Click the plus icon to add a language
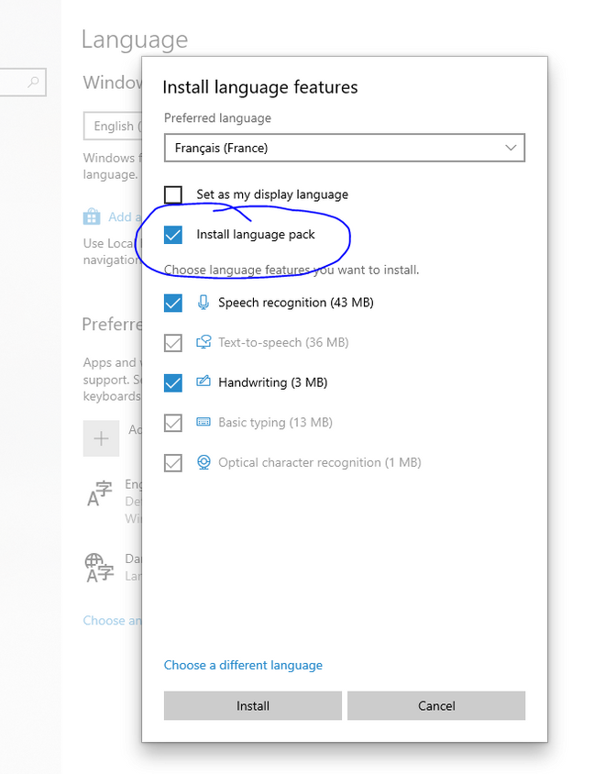This screenshot has width=605, height=774. pos(101,438)
